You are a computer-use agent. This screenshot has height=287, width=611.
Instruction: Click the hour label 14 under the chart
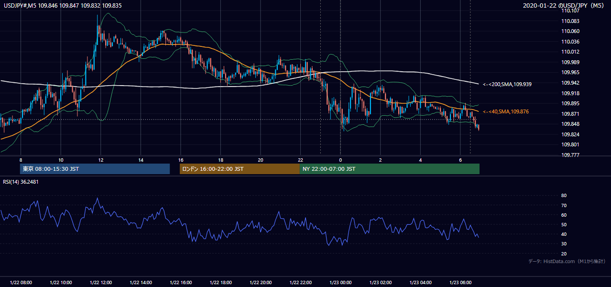coord(141,160)
